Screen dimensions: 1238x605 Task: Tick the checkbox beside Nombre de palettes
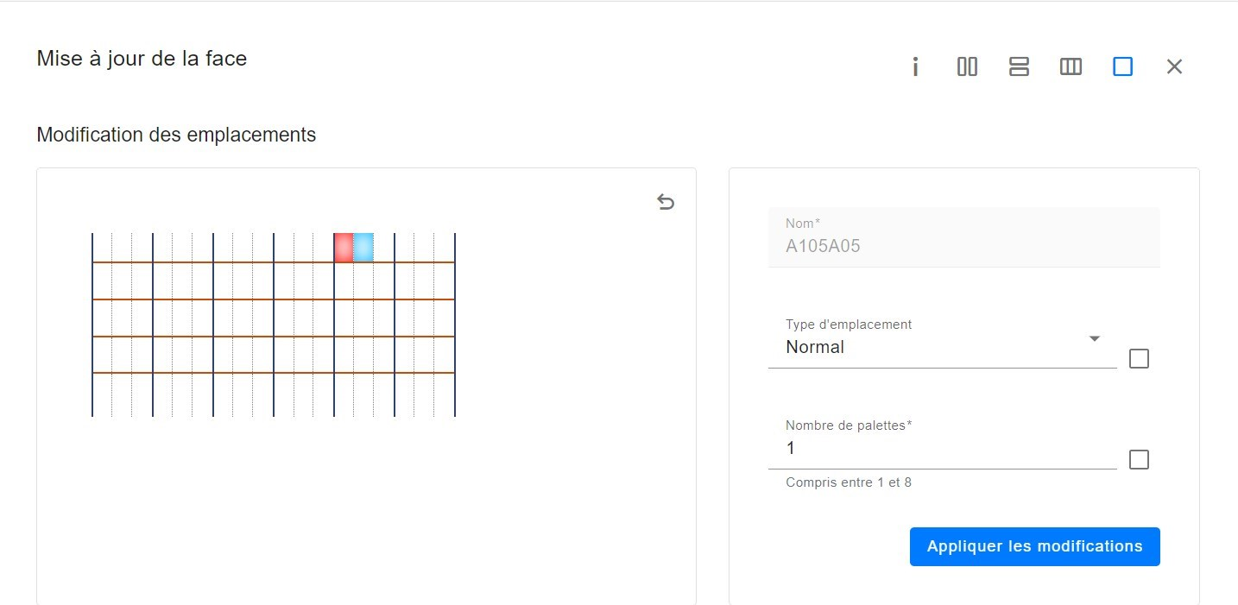1139,460
